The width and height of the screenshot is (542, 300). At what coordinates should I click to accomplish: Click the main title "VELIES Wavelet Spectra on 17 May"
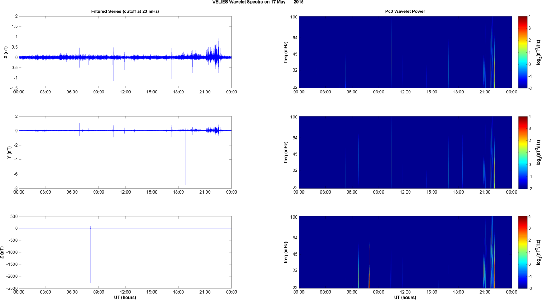pyautogui.click(x=249, y=2)
